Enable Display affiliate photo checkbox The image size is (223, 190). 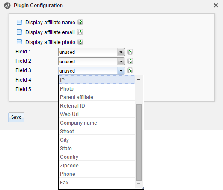19,42
